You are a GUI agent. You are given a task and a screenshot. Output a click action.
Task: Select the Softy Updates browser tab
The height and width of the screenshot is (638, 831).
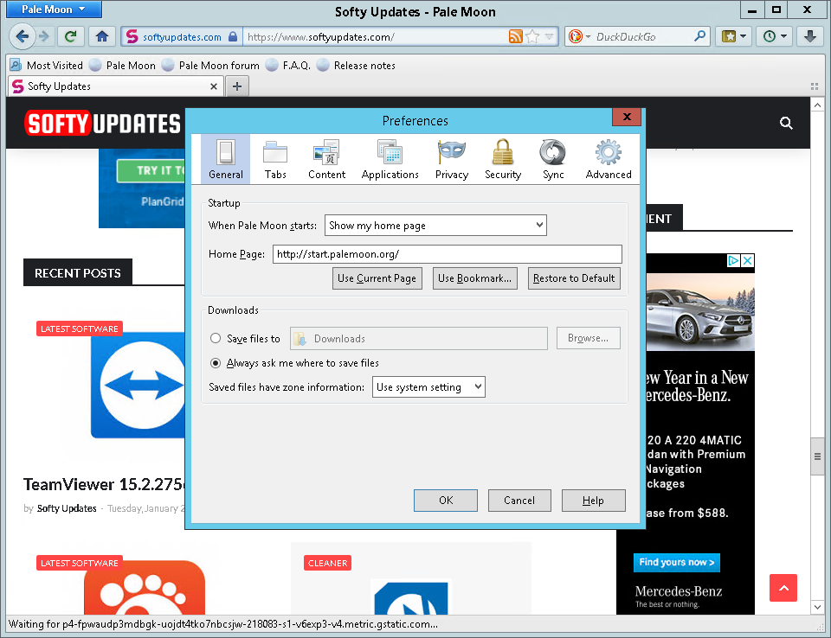[x=114, y=86]
